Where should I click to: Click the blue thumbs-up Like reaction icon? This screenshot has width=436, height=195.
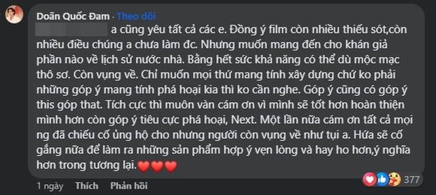(x=382, y=180)
